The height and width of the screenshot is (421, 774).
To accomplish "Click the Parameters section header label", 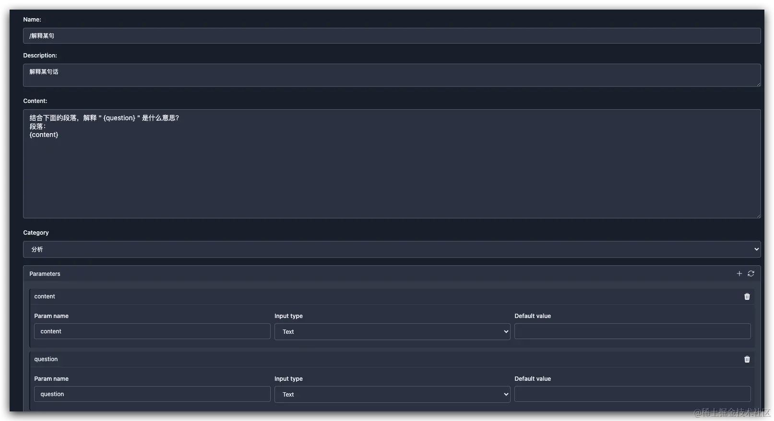I will coord(45,274).
